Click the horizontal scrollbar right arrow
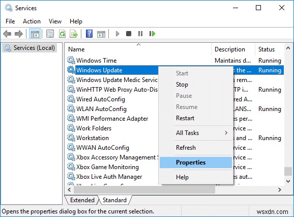 280,190
